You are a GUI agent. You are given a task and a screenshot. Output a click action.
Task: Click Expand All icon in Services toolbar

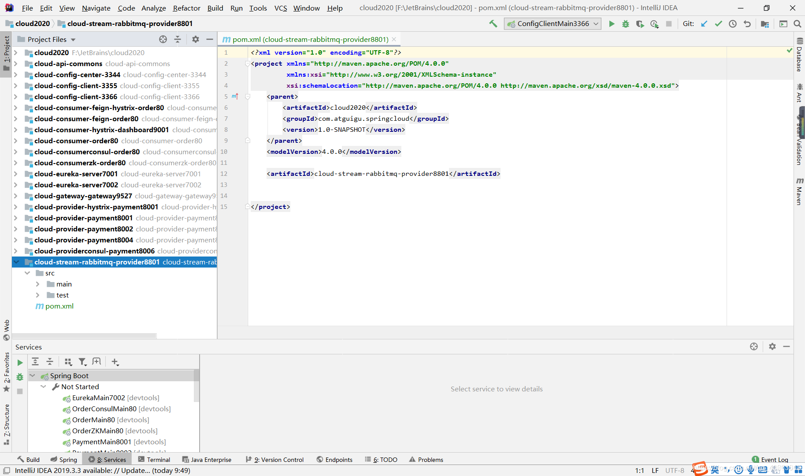click(35, 362)
